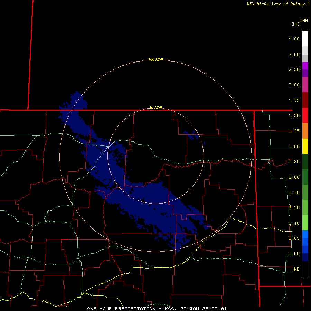Click the 0.10 legend value
Image resolution: width=311 pixels, height=311 pixels.
click(x=294, y=223)
